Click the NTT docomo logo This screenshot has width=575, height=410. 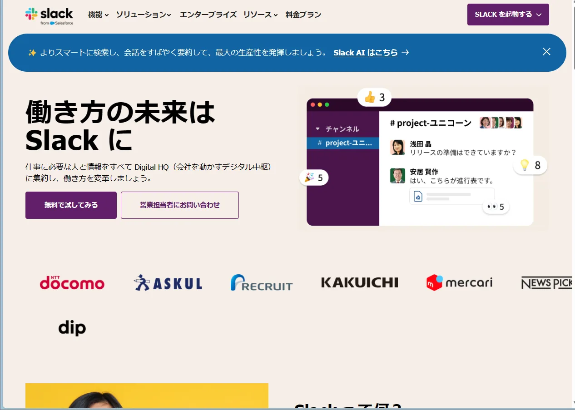click(72, 282)
